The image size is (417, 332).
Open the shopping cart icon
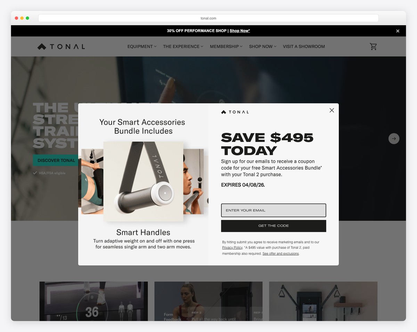click(x=373, y=46)
